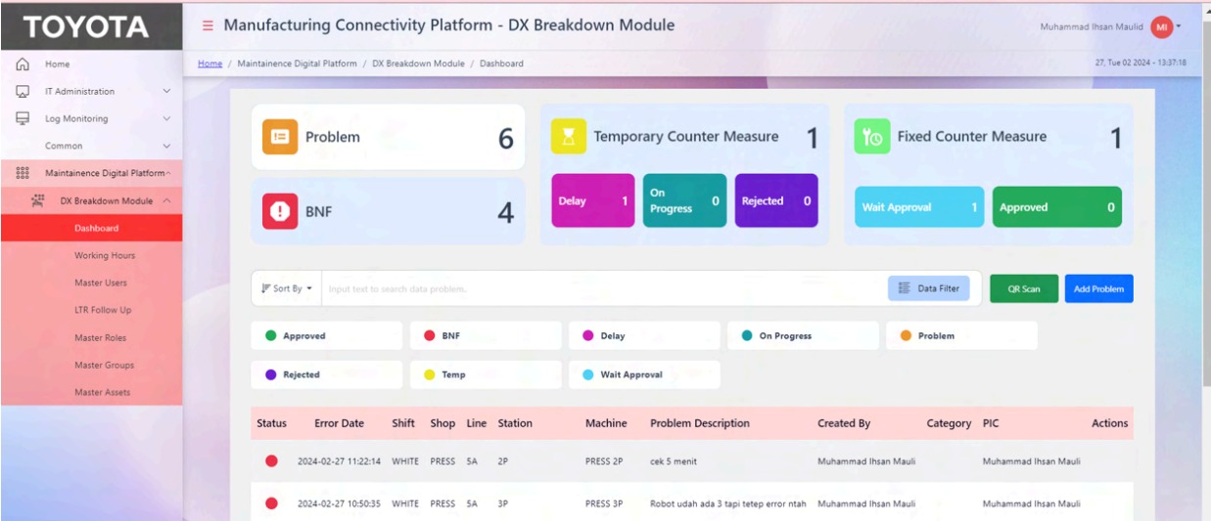Open Working Hours page
The height and width of the screenshot is (521, 1211).
click(x=91, y=255)
